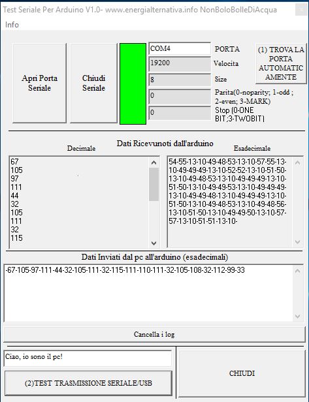Click the up arrow of the Decimale list scrollbar

154,162
